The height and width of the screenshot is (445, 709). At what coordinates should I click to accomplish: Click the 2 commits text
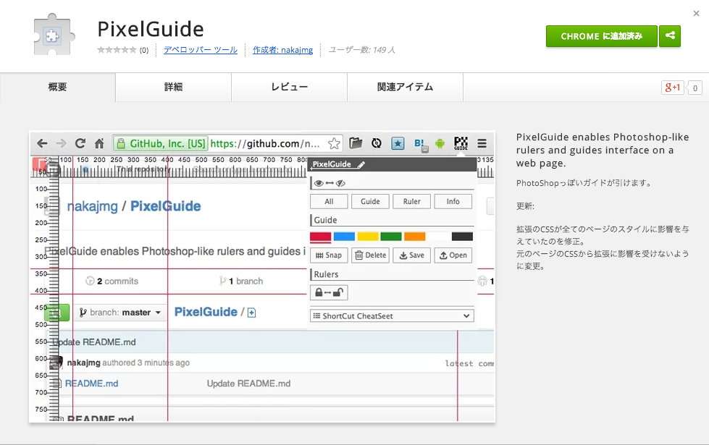117,281
